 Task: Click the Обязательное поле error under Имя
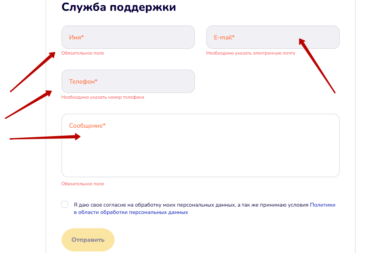82,53
